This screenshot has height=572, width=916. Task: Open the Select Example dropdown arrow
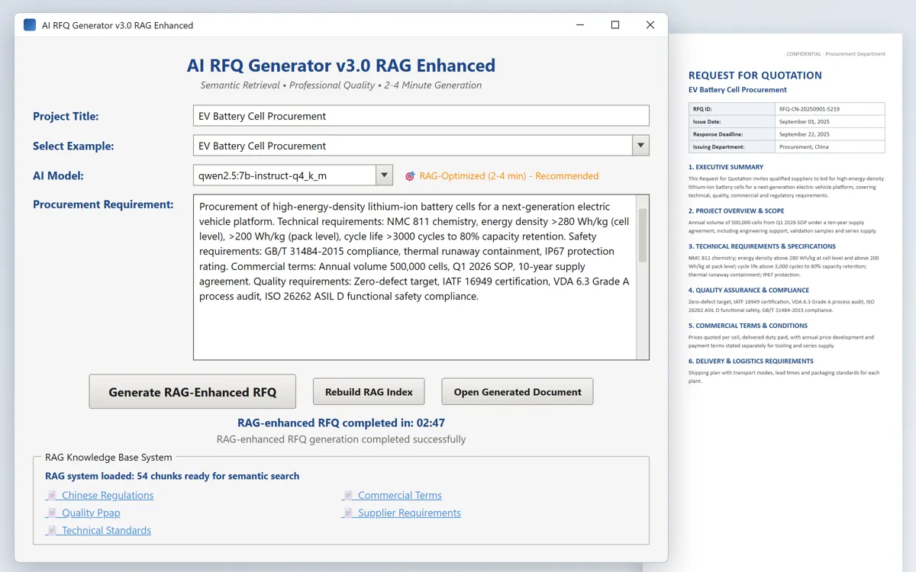640,146
